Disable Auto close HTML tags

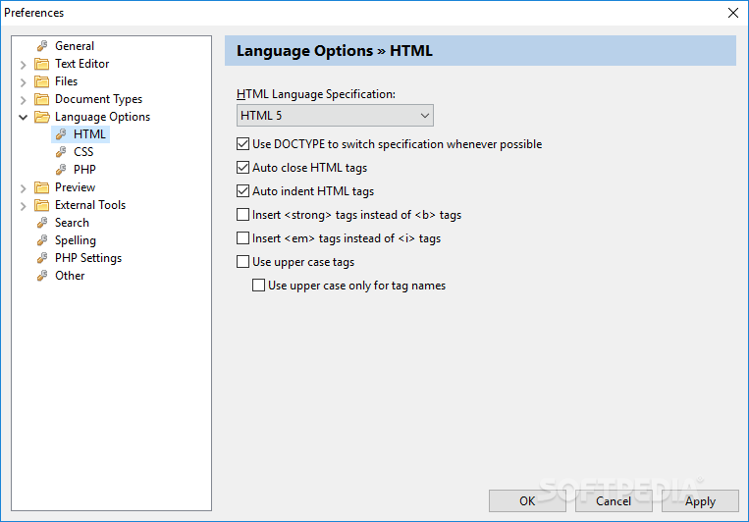[x=243, y=167]
